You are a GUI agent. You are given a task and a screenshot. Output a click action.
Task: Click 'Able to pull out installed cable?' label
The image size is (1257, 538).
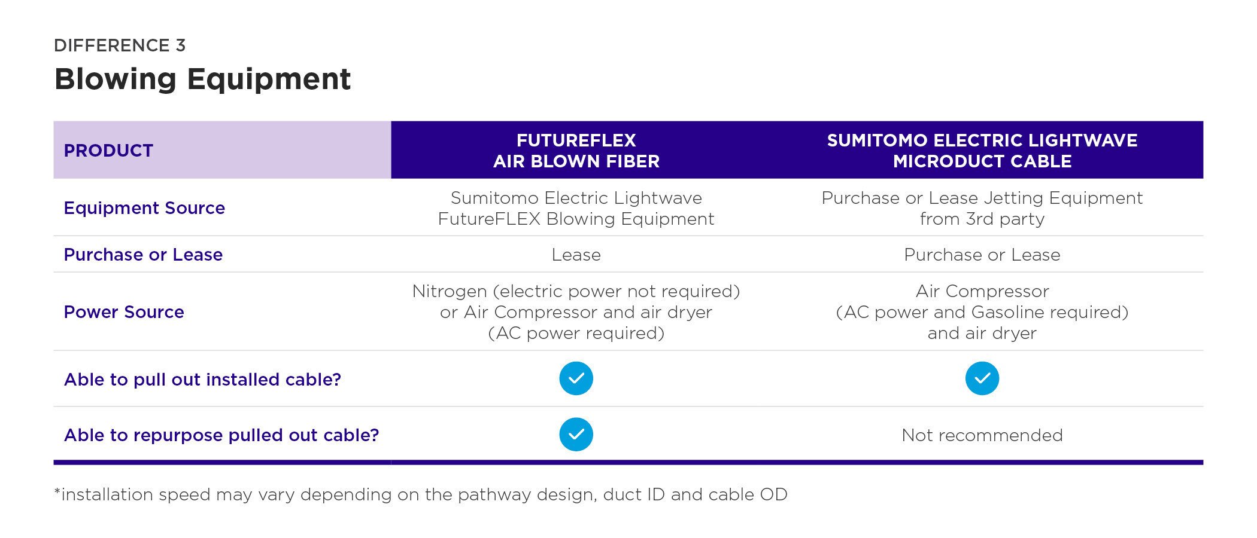[202, 380]
